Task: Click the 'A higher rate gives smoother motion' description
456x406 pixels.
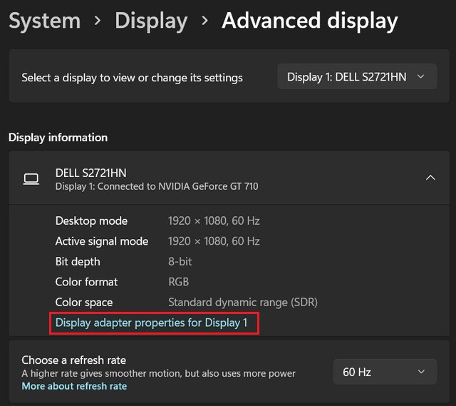Action: [158, 373]
